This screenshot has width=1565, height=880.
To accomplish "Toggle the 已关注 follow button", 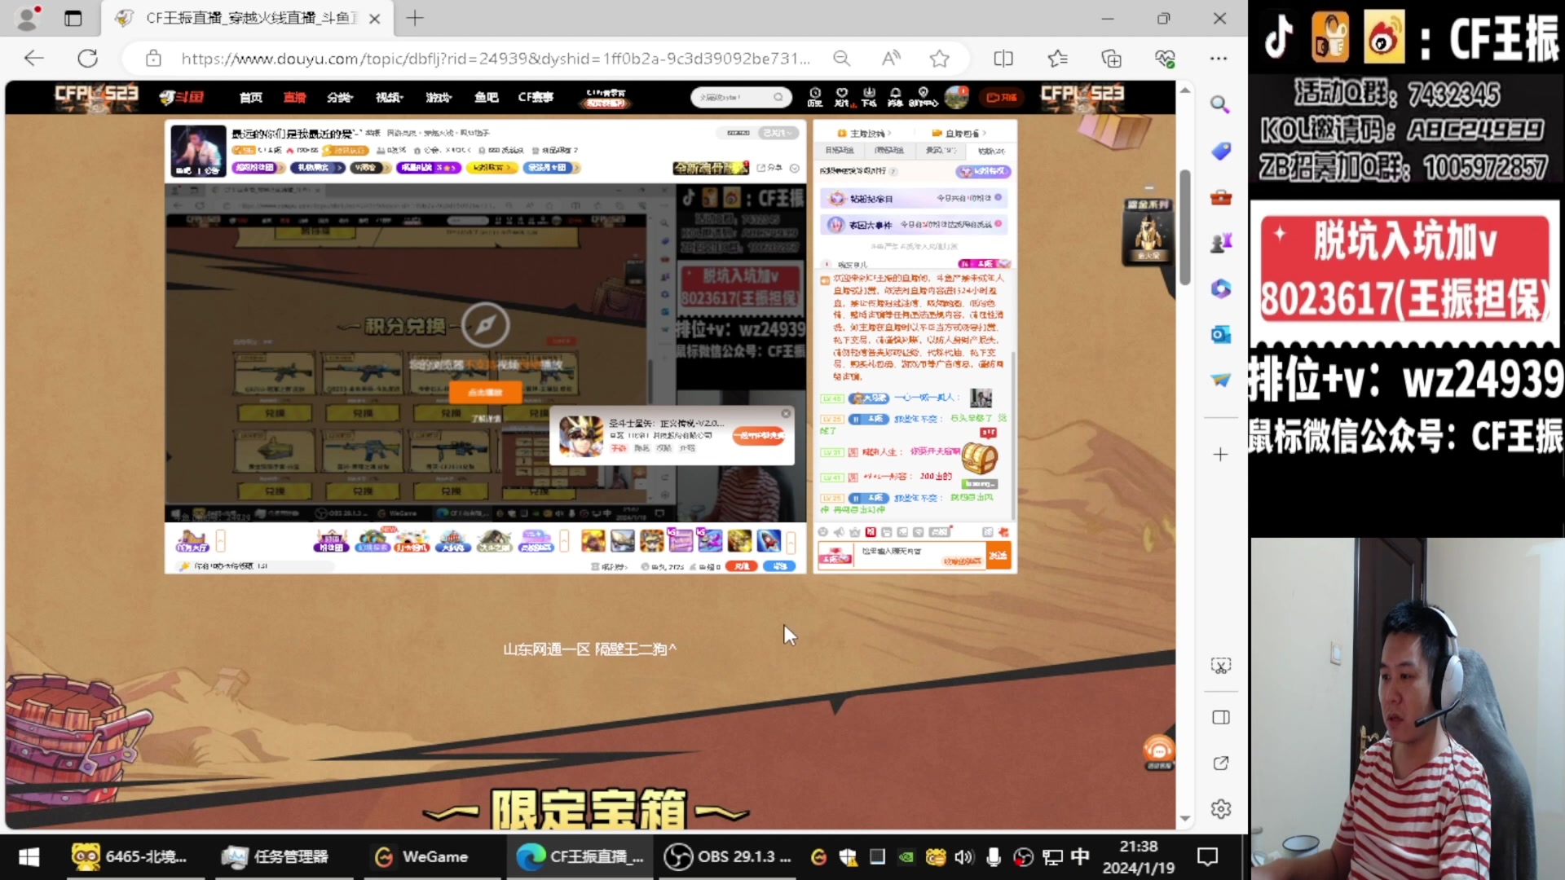I will (x=778, y=132).
